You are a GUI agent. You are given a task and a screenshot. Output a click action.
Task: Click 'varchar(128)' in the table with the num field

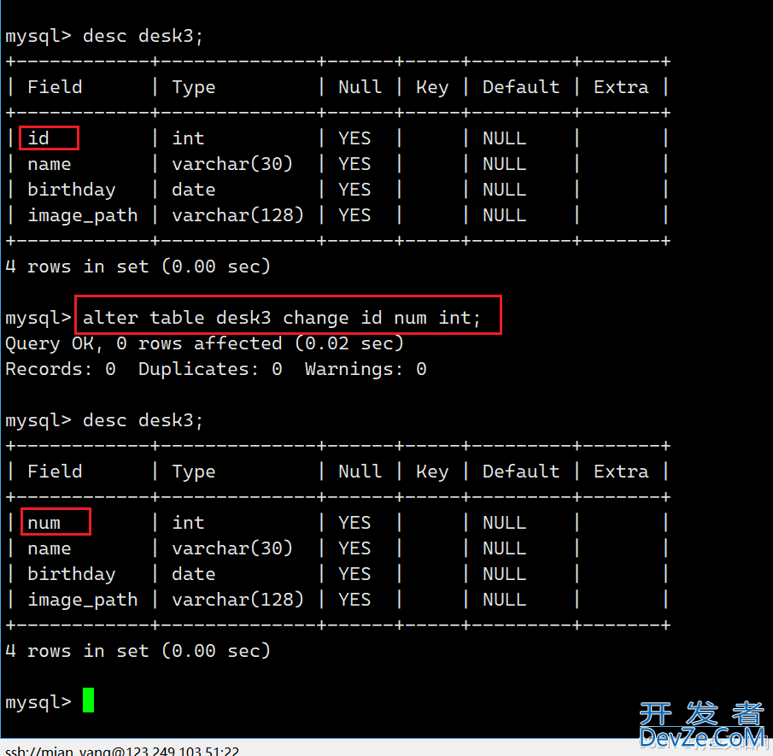click(x=237, y=599)
